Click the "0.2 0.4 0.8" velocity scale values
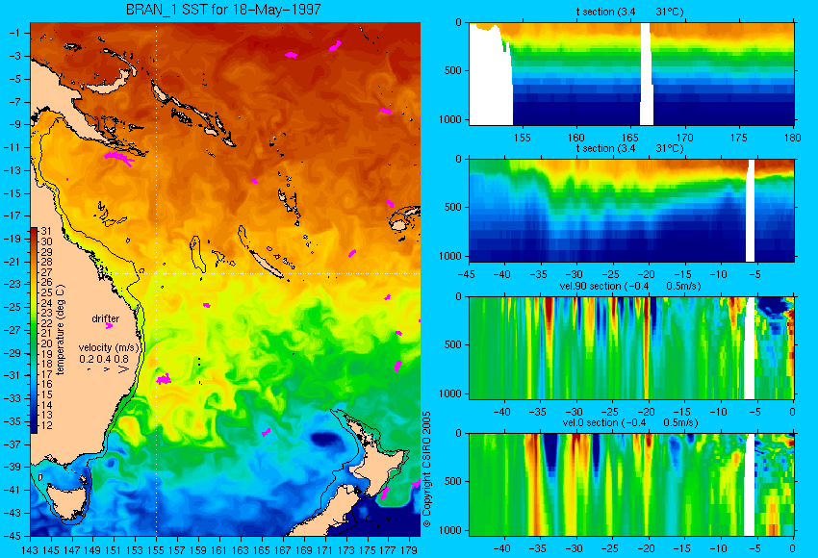 click(104, 359)
